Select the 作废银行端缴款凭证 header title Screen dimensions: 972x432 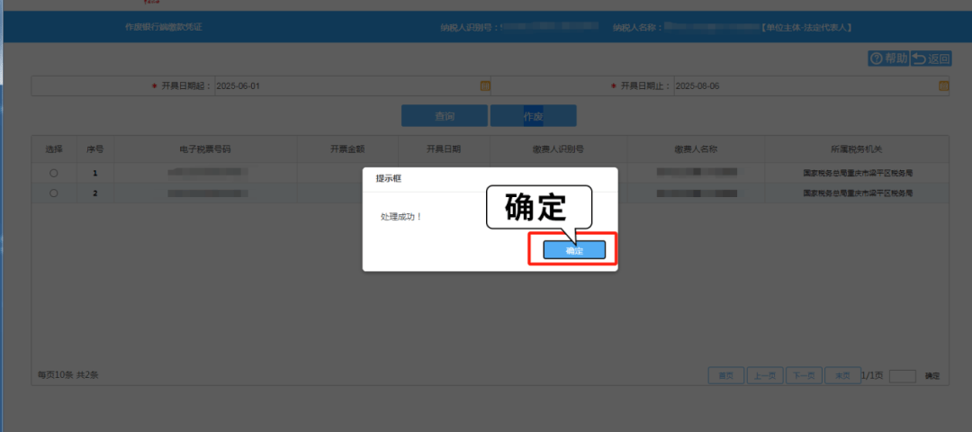(163, 27)
